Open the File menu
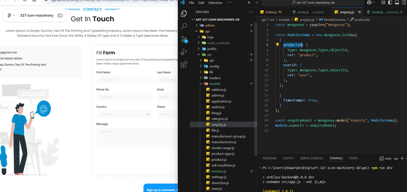The width and height of the screenshot is (407, 192). pyautogui.click(x=192, y=2)
